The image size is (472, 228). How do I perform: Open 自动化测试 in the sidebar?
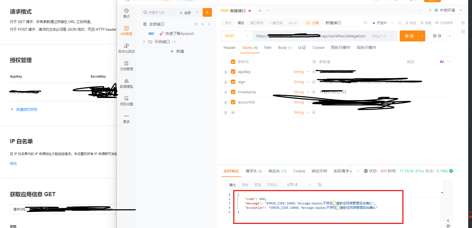click(x=126, y=48)
